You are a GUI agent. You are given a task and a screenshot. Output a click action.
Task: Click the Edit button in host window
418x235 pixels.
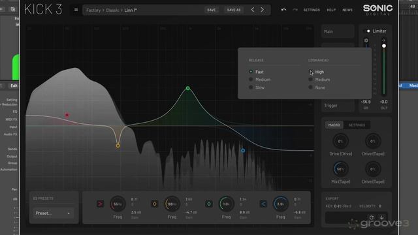[14, 86]
